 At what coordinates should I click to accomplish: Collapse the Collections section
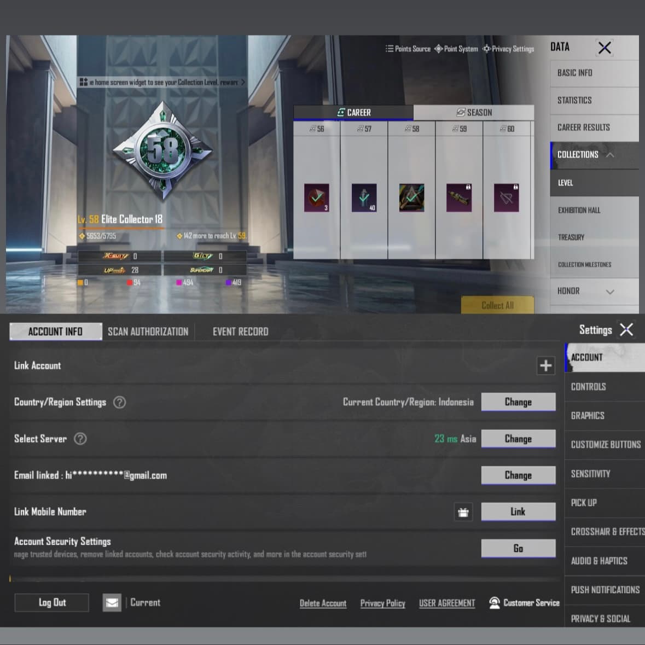[x=610, y=155]
